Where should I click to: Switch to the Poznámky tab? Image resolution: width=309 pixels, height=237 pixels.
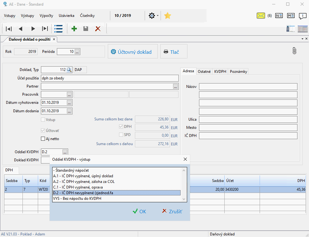click(238, 72)
